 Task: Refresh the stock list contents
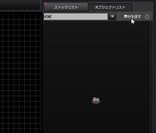click(147, 17)
